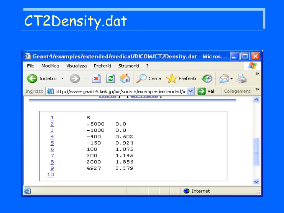Open the Visualizza menu

pyautogui.click(x=77, y=66)
